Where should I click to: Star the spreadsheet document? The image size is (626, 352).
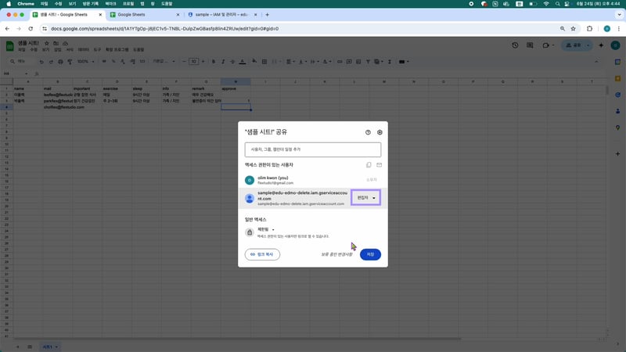[x=47, y=43]
